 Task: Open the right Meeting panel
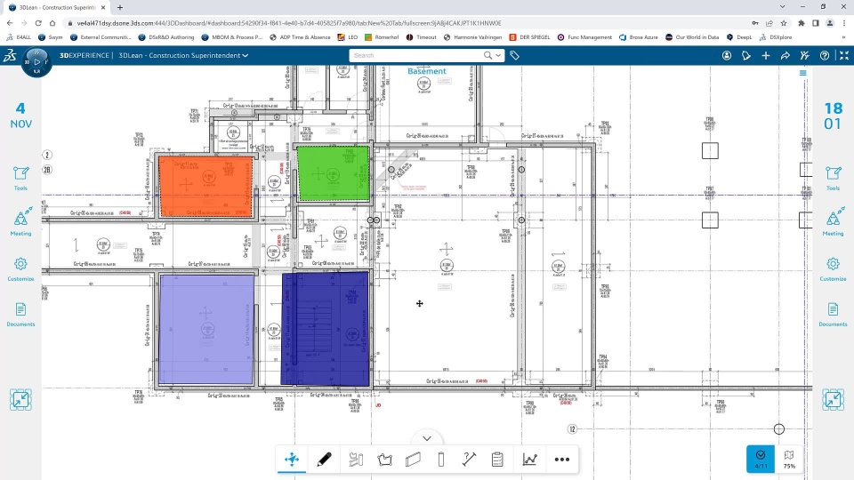pyautogui.click(x=833, y=221)
